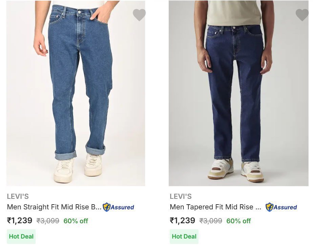Open the dark blue tapered jeans photo
Viewport: 313px width, 247px height.
[x=238, y=93]
